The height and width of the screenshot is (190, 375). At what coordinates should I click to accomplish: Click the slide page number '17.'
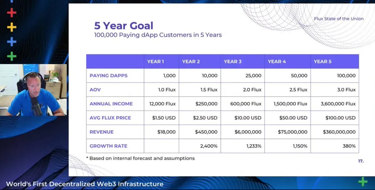361,161
